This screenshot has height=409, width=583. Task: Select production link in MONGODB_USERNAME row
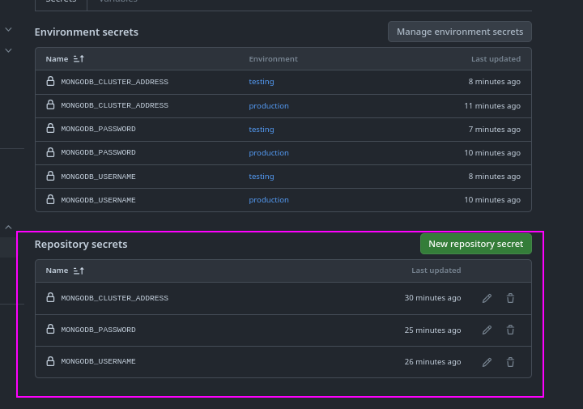click(x=268, y=200)
